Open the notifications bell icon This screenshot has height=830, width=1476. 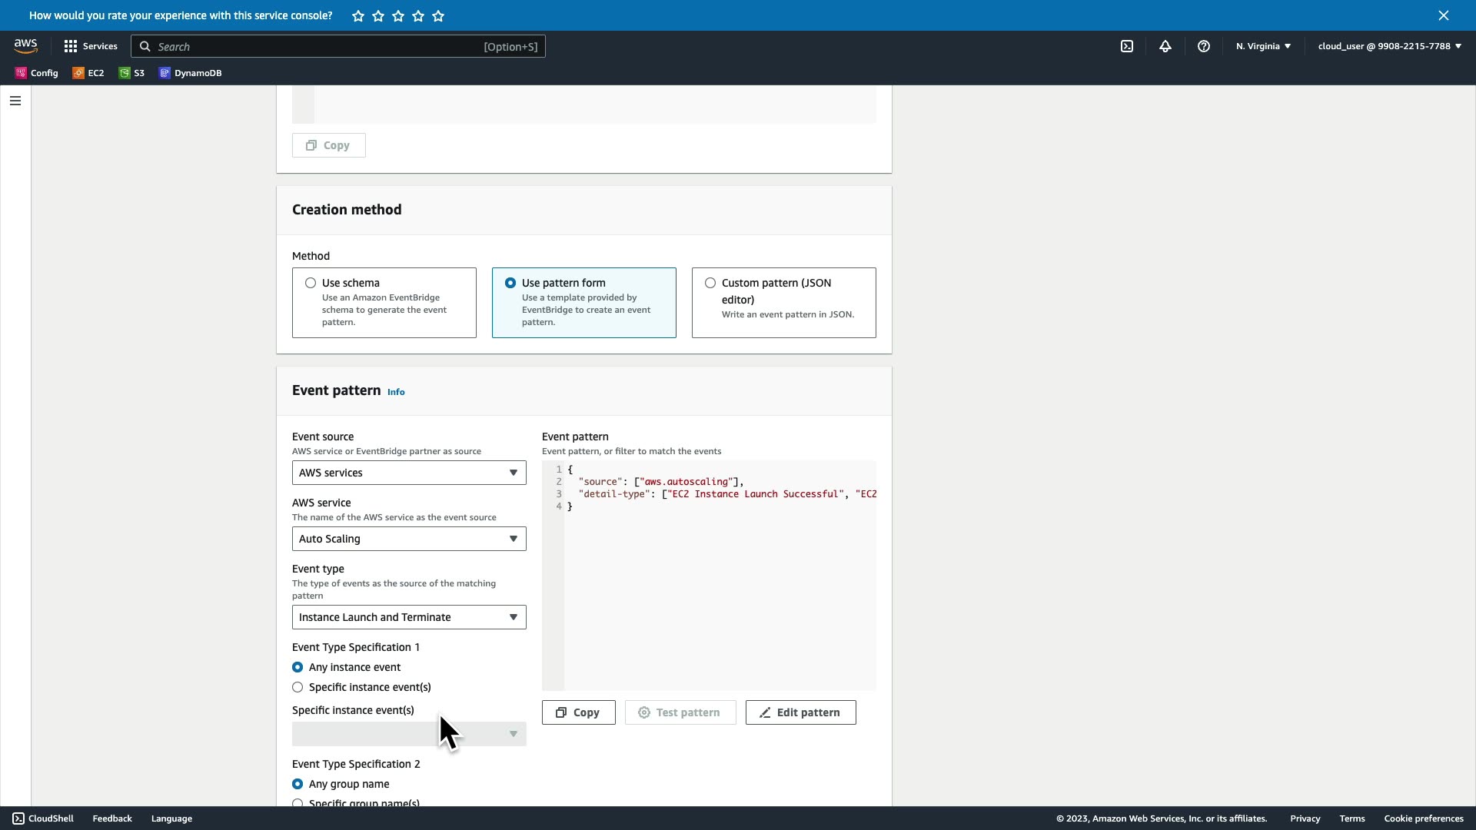(1165, 46)
